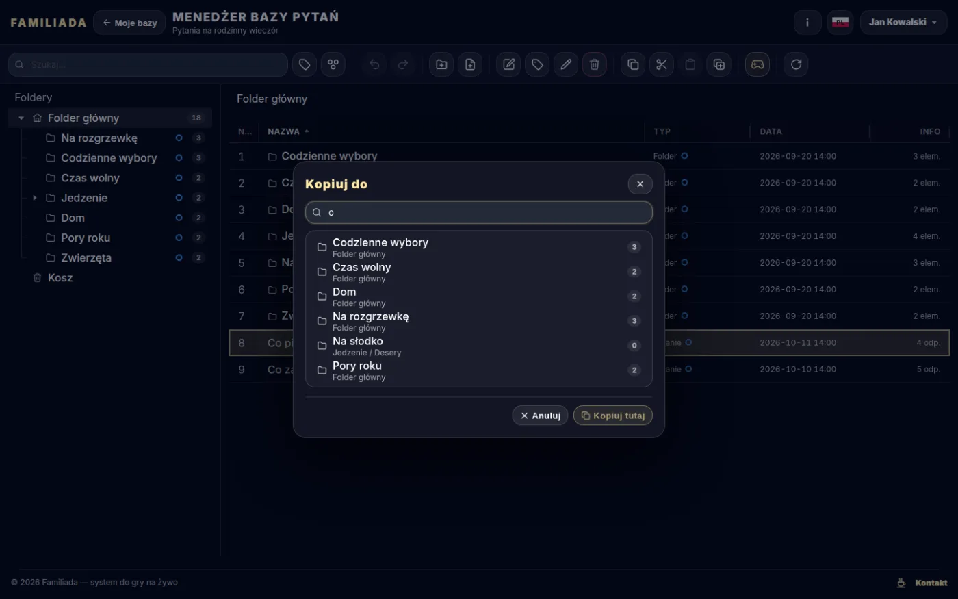Click the new folder toolbar icon
The width and height of the screenshot is (958, 599).
(x=441, y=64)
